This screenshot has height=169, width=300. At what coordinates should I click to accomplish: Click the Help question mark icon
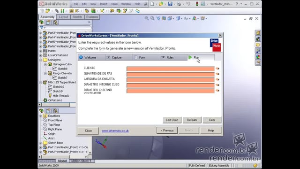tap(237, 4)
